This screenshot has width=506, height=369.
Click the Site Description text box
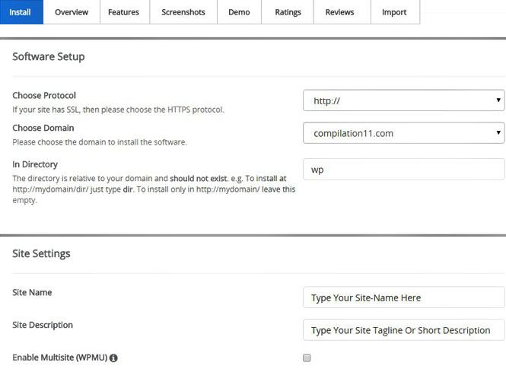(x=403, y=330)
